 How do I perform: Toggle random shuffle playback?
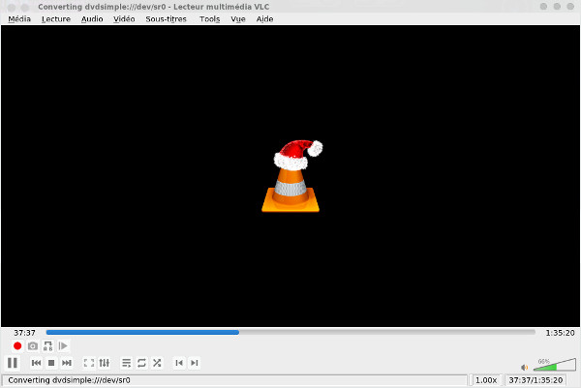pos(157,363)
